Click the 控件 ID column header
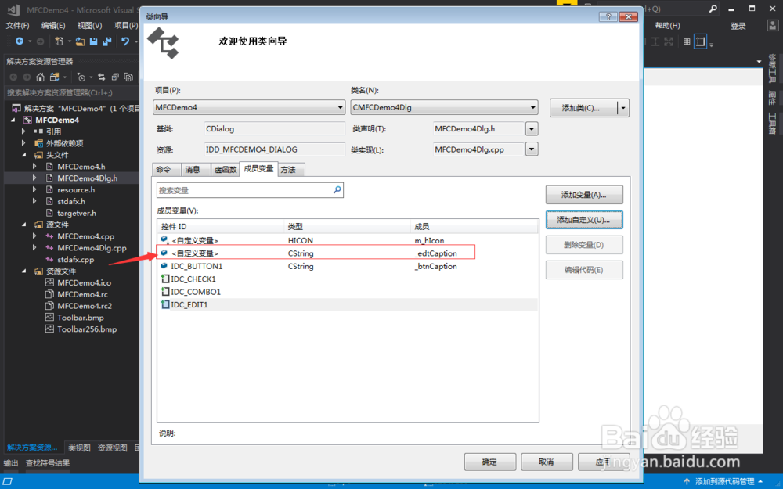Viewport: 783px width, 489px height. (220, 227)
